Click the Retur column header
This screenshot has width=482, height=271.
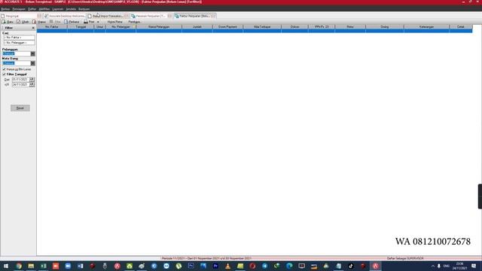350,27
